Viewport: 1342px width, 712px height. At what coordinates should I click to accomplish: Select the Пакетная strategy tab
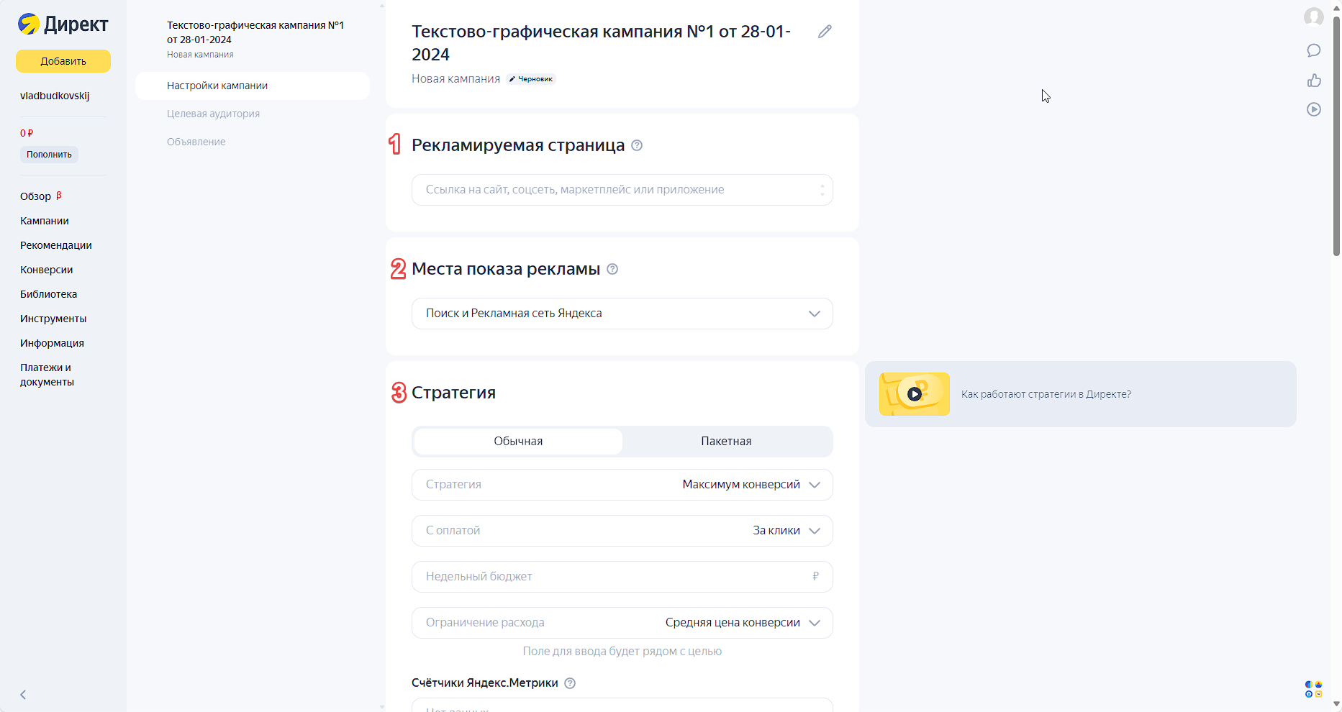(726, 442)
